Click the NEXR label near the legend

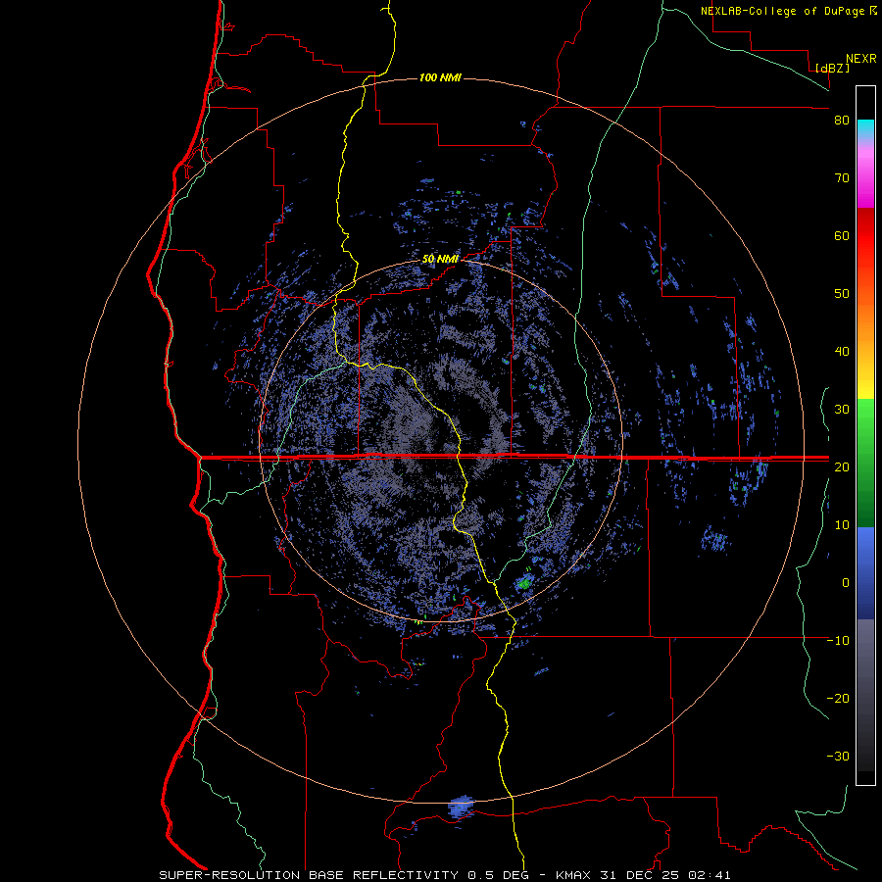pyautogui.click(x=861, y=59)
